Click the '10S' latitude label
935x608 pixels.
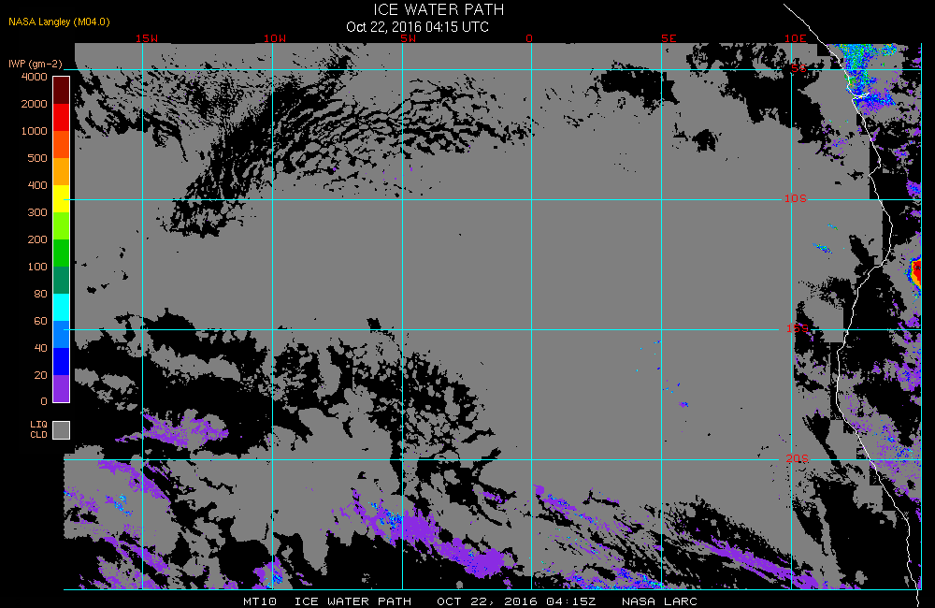[x=796, y=198]
